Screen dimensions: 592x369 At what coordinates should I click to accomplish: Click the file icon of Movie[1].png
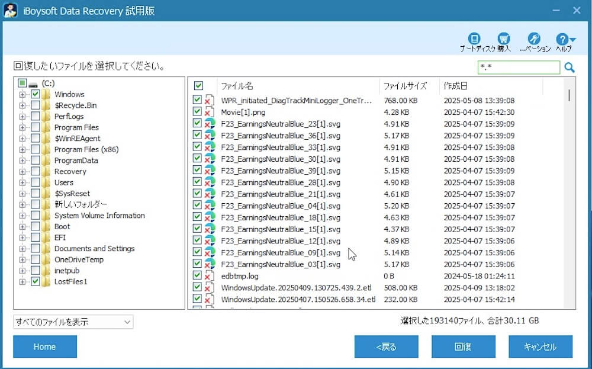210,112
